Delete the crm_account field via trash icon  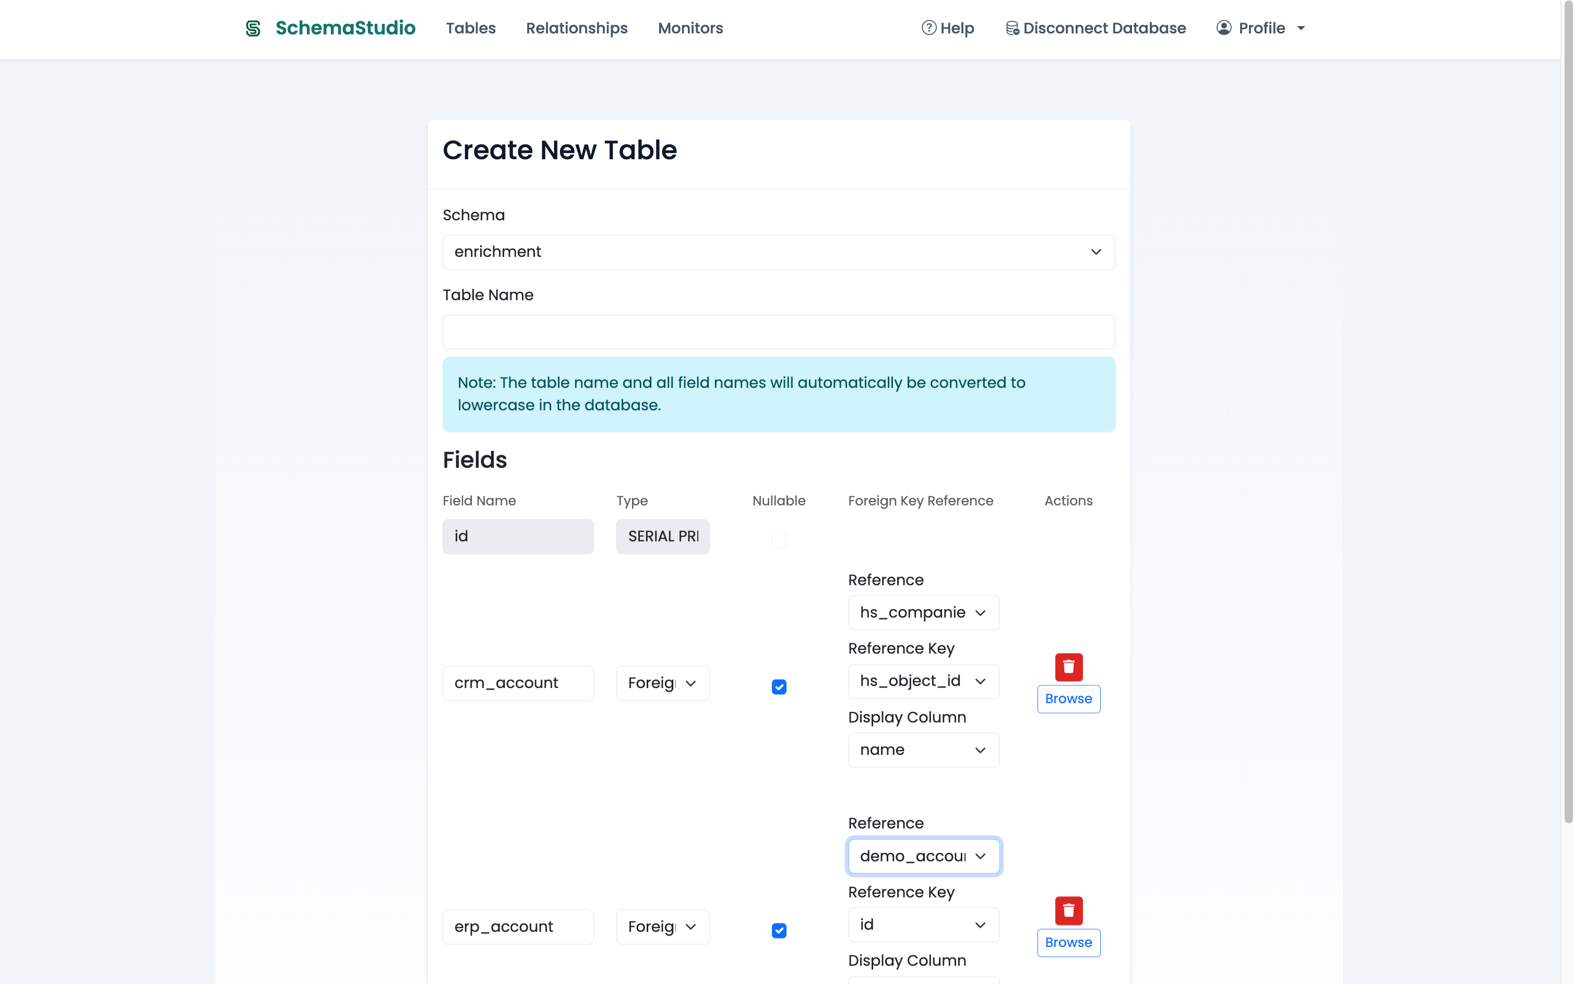pyautogui.click(x=1068, y=667)
